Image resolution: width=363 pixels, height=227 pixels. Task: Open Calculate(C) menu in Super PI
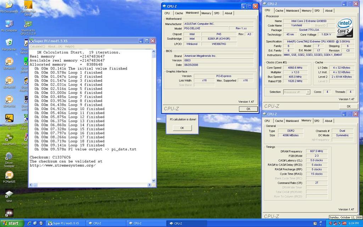[x=38, y=46]
